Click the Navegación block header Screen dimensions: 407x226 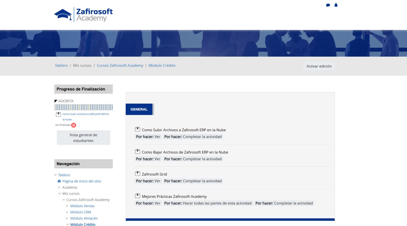(83, 164)
